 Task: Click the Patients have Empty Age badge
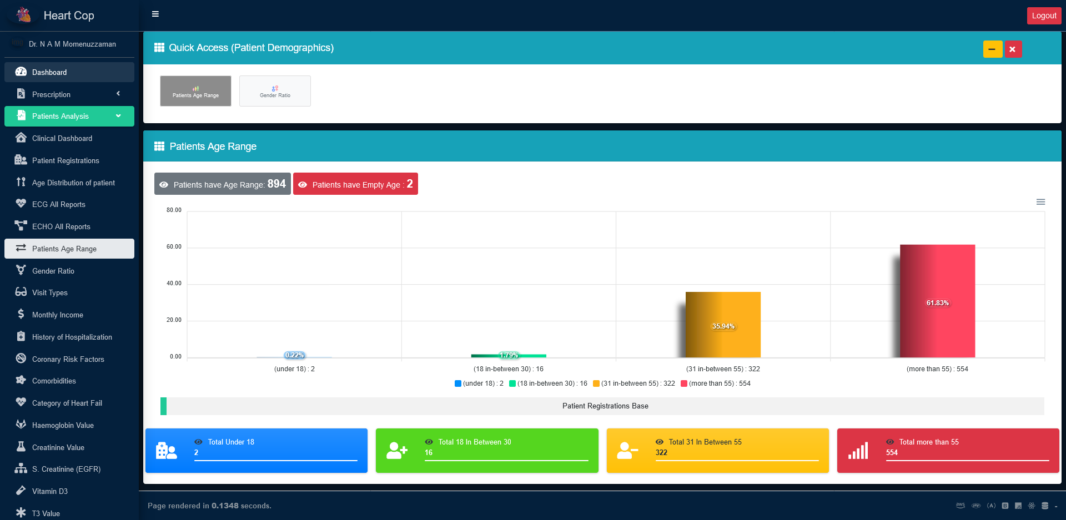coord(355,184)
